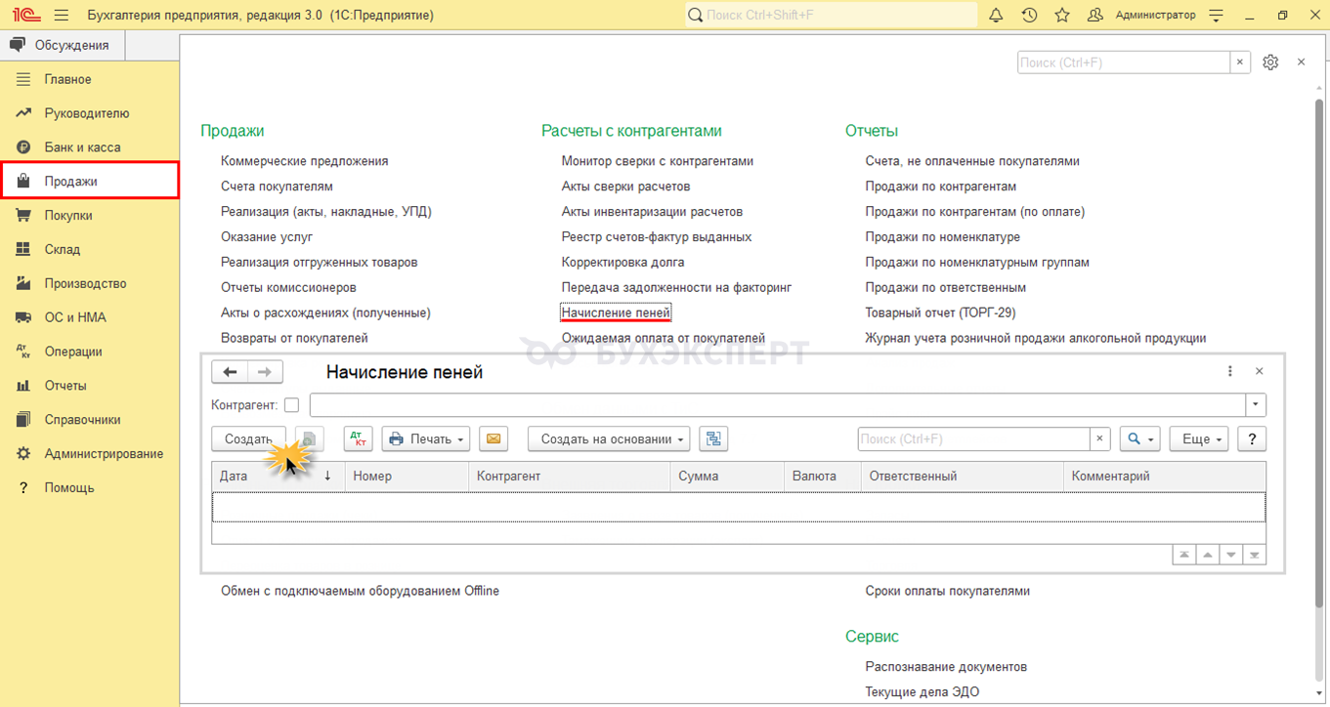Click the Создать button
This screenshot has height=707, width=1330.
tap(248, 439)
